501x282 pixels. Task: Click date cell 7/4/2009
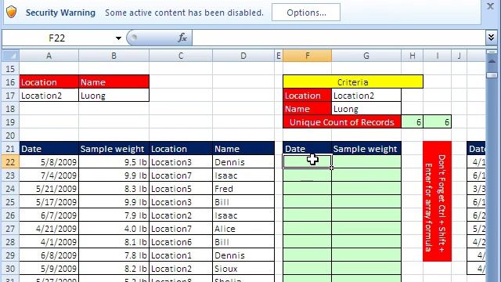click(x=49, y=175)
